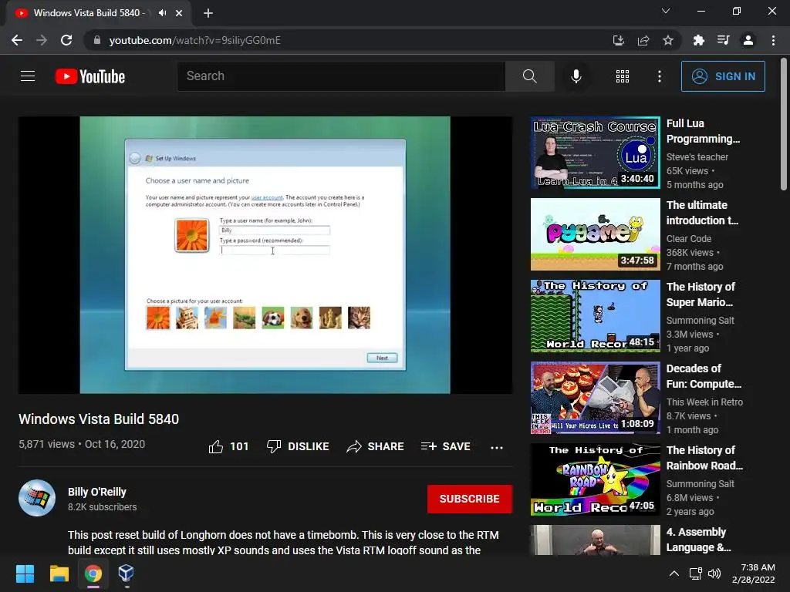Reload the YouTube page
Image resolution: width=790 pixels, height=592 pixels.
pos(66,40)
